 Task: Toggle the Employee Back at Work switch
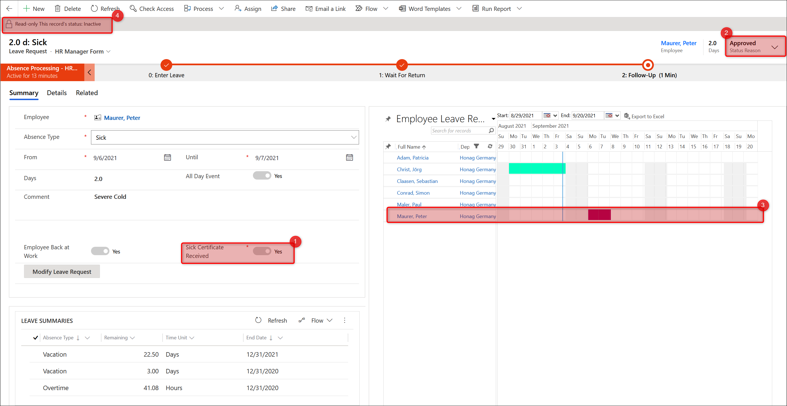100,251
